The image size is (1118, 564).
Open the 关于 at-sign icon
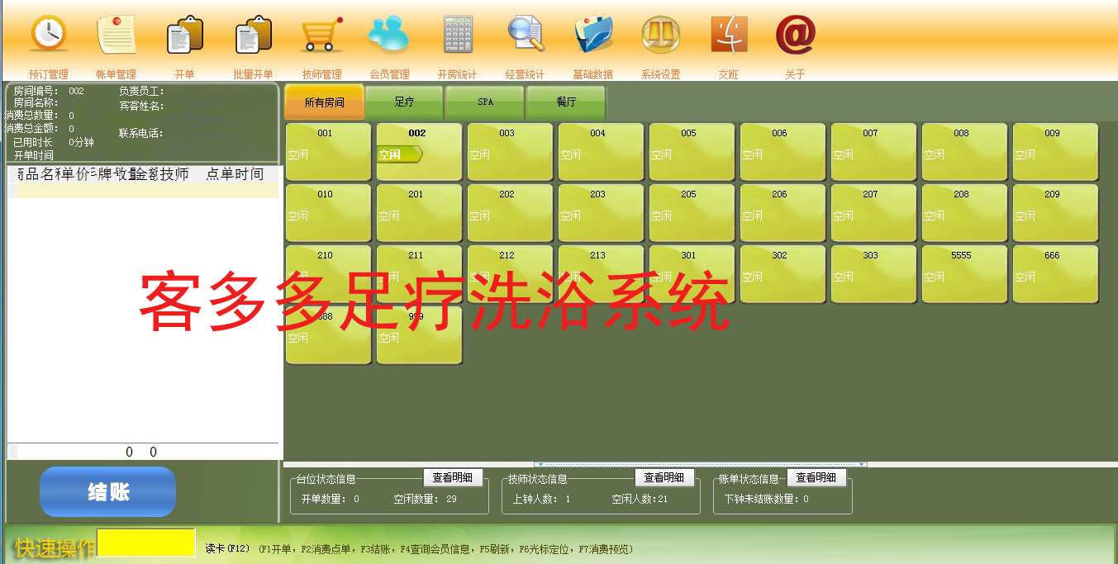tap(795, 35)
